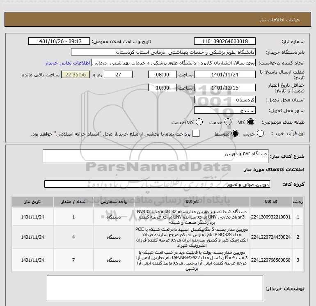This screenshot has height=306, width=316.
Task: Click the ردیف column header
Action: click(298, 202)
